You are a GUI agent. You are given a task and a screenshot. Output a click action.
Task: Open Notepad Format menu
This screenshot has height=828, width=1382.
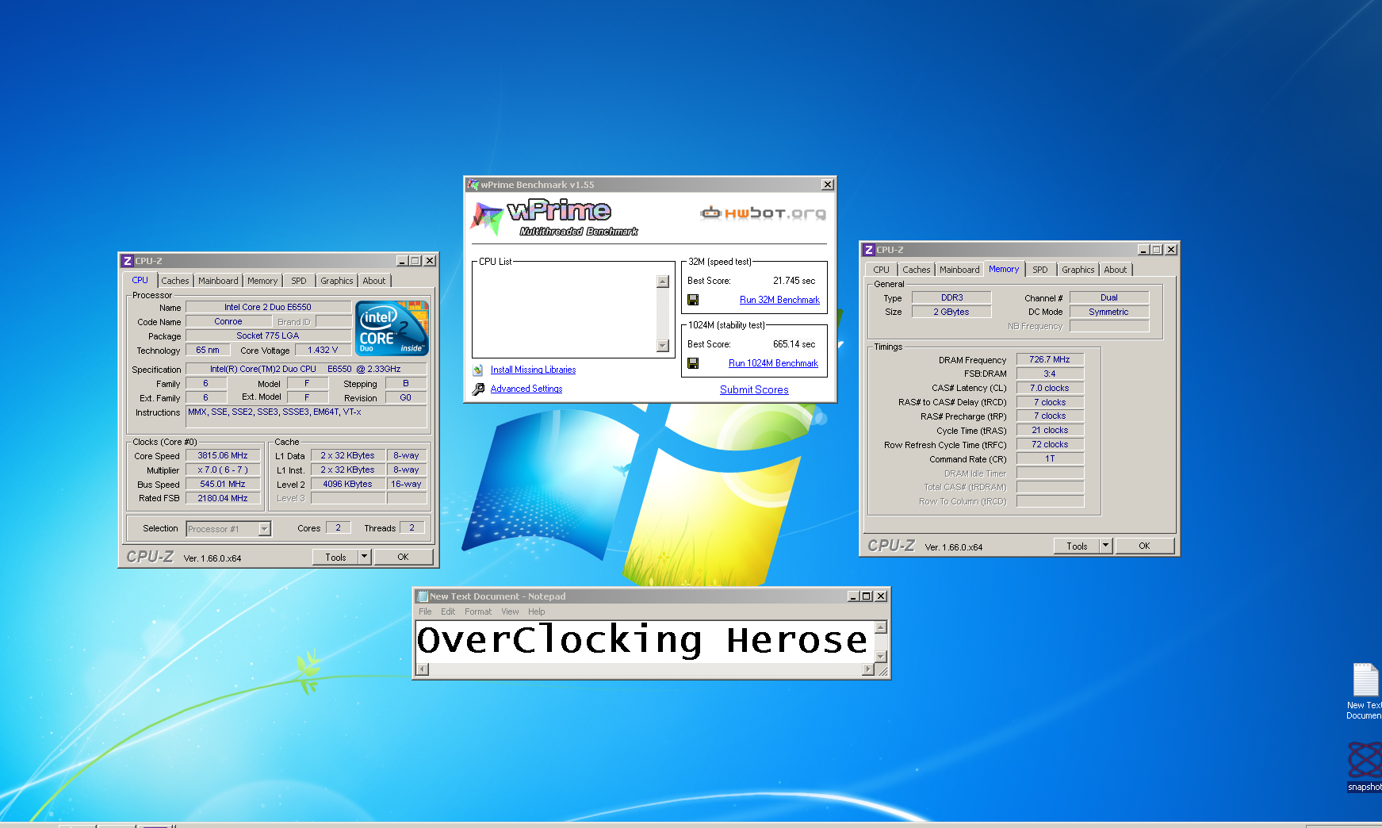click(478, 611)
